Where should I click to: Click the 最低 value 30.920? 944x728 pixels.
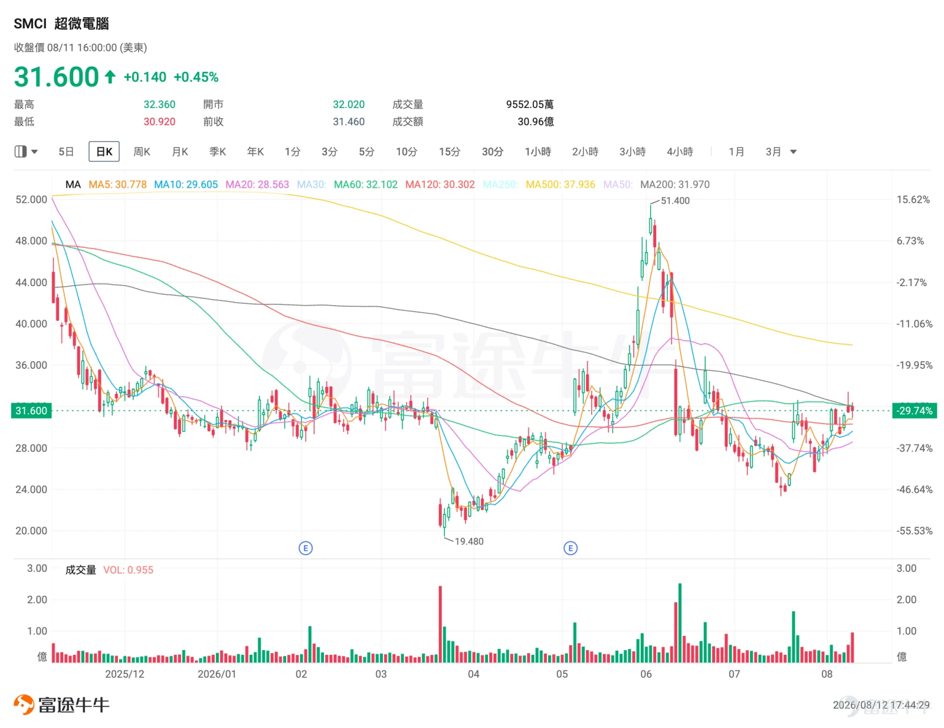tap(159, 122)
